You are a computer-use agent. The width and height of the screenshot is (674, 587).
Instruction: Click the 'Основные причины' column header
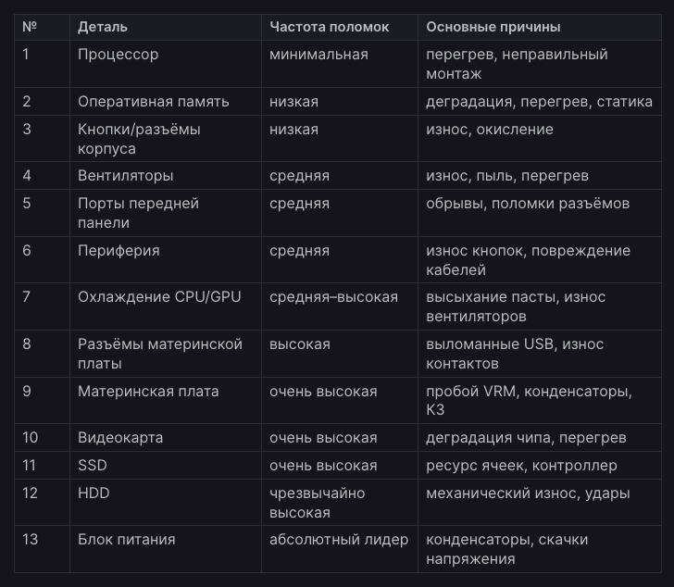click(x=540, y=27)
